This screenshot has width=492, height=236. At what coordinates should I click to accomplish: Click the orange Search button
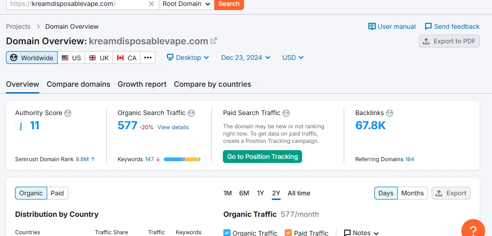tap(229, 4)
